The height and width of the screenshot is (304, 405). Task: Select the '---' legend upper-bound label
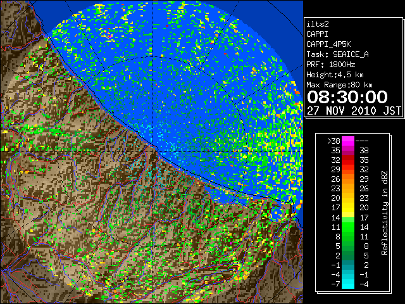coord(362,141)
